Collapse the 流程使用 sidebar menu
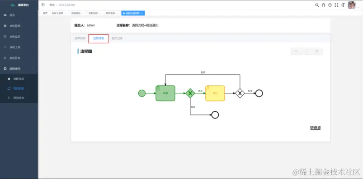The height and width of the screenshot is (179, 363). coord(19,69)
